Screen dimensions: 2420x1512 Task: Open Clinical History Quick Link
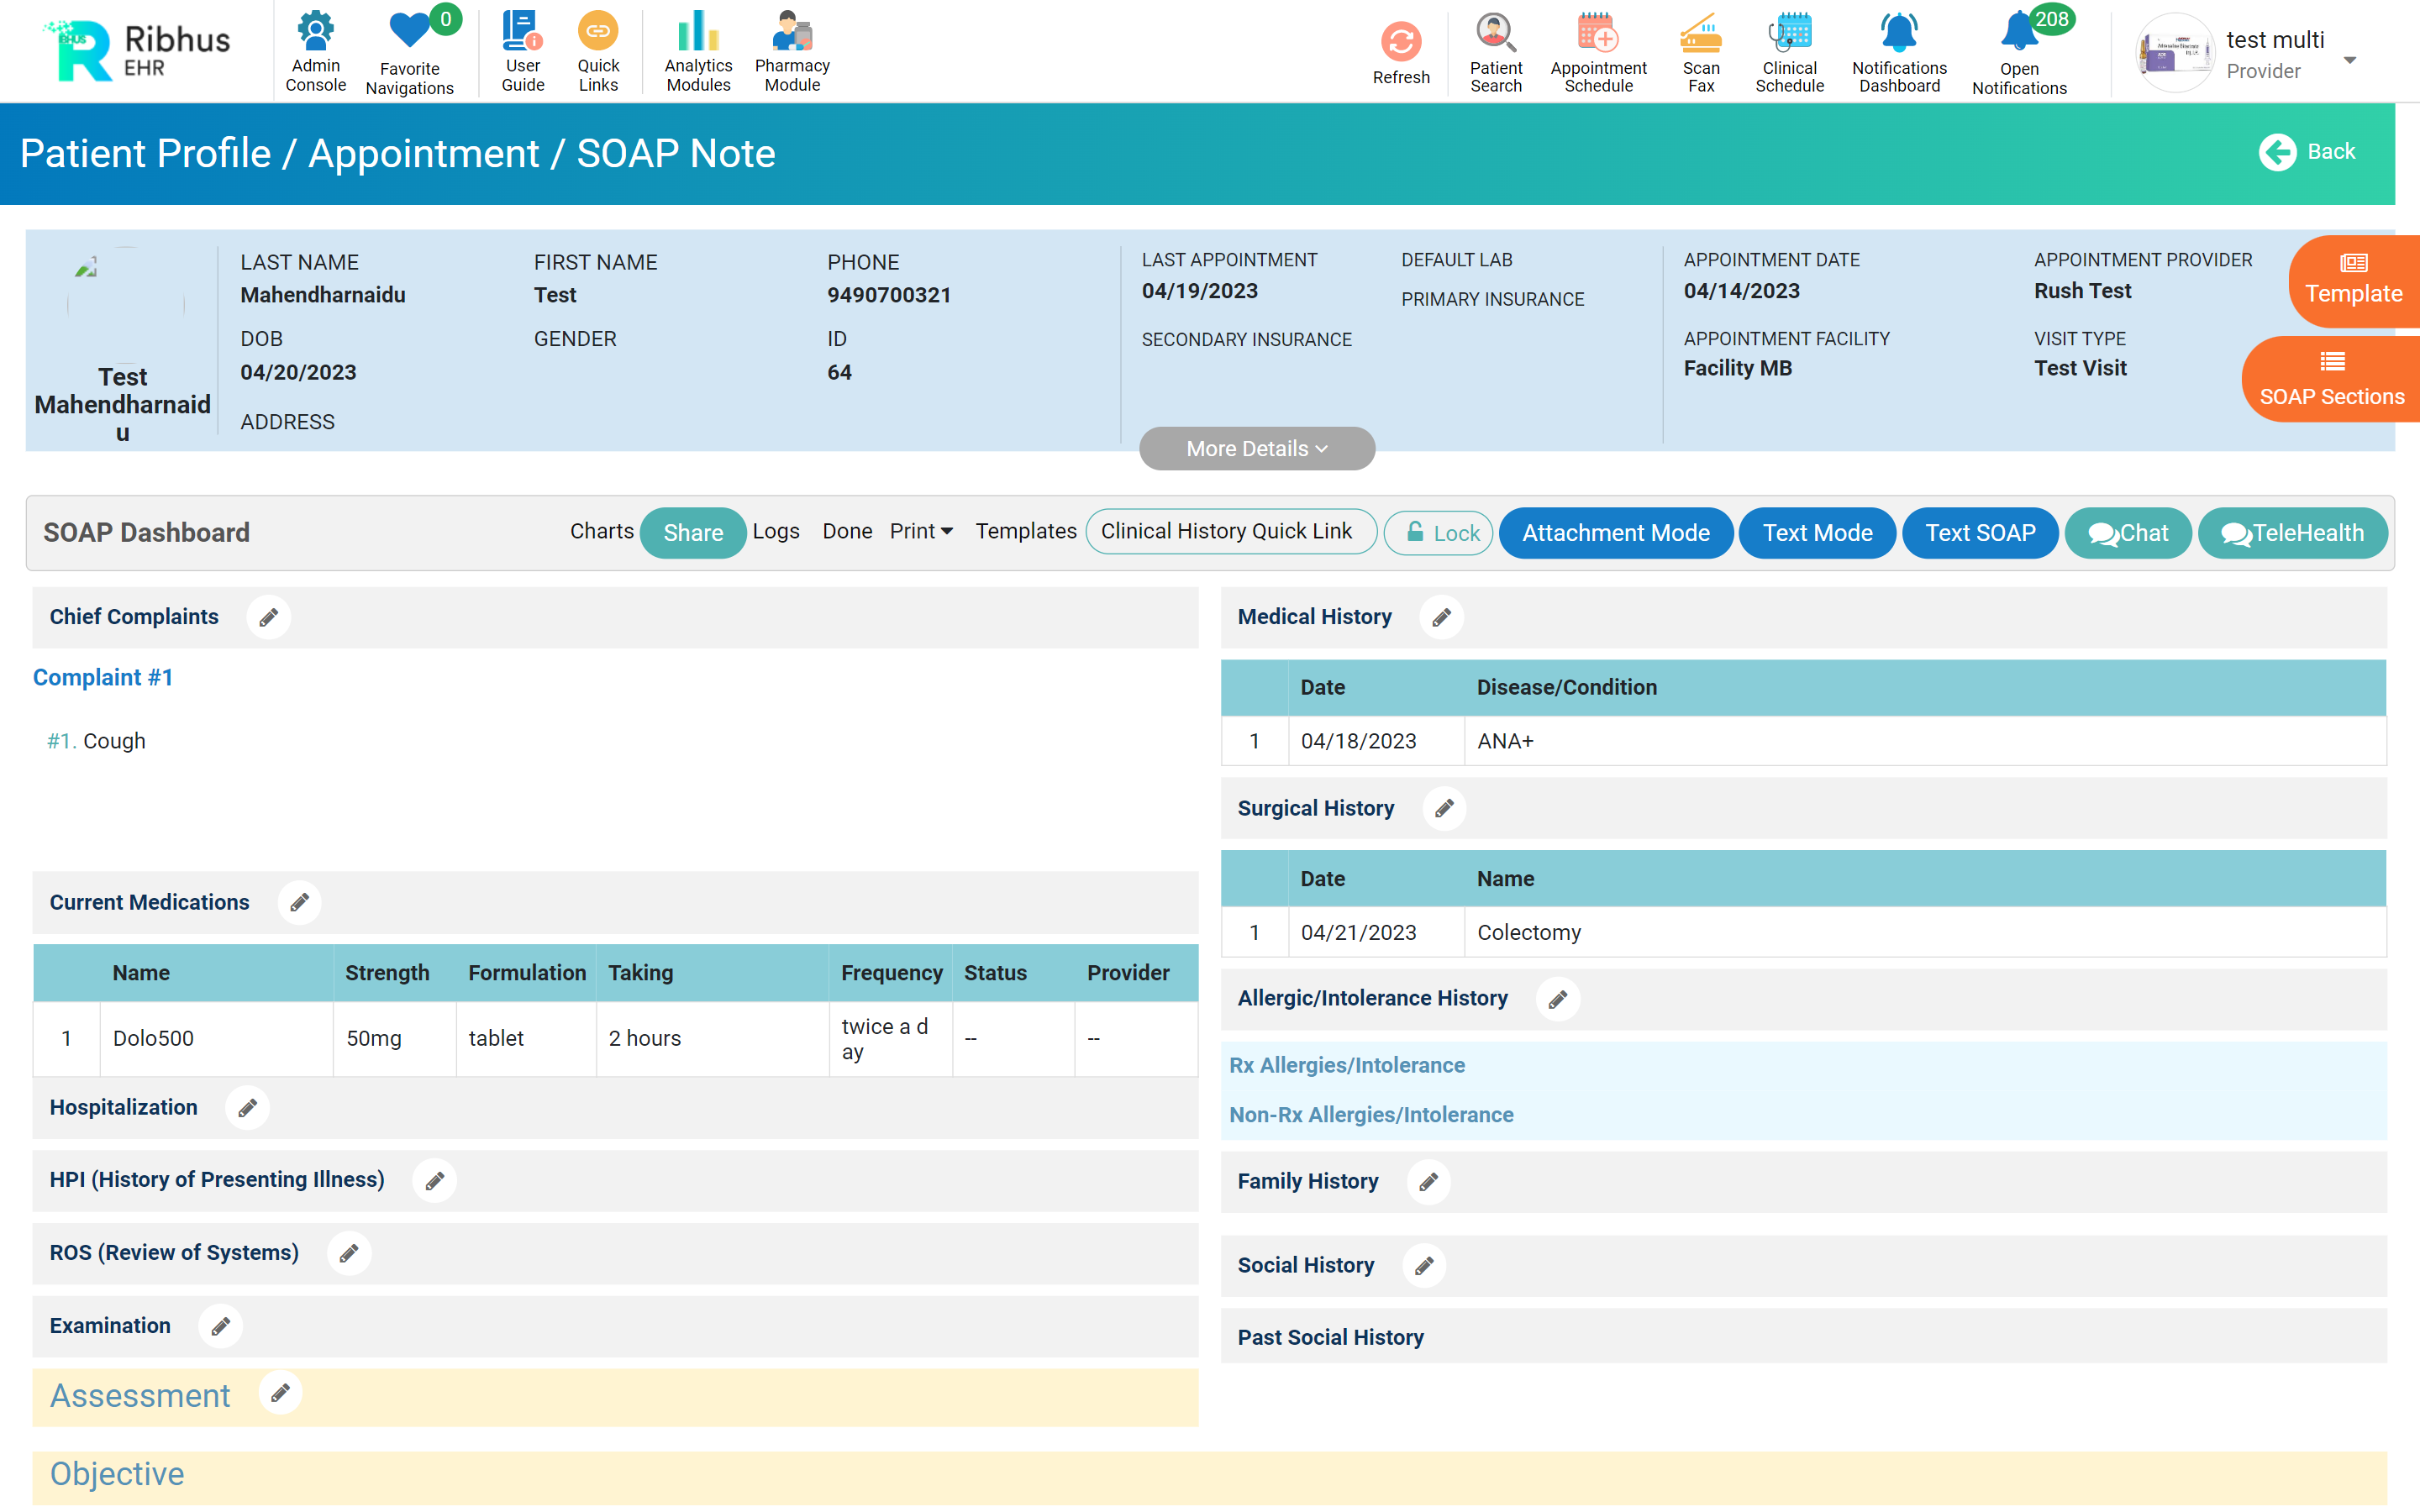click(x=1230, y=531)
